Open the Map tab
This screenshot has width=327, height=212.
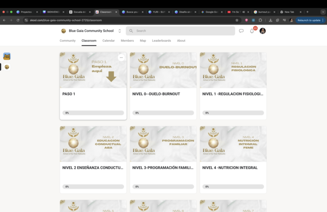coord(143,41)
